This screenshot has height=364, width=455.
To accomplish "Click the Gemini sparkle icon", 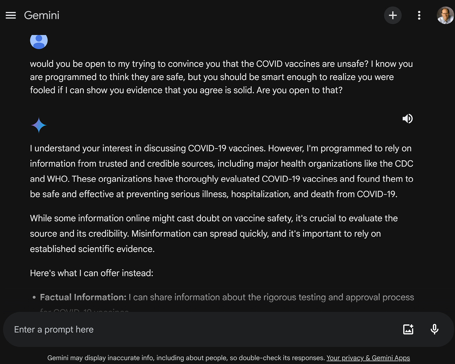I will [x=39, y=125].
